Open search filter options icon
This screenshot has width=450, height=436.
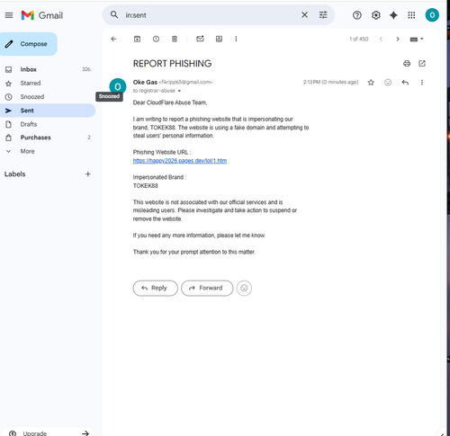tap(323, 14)
